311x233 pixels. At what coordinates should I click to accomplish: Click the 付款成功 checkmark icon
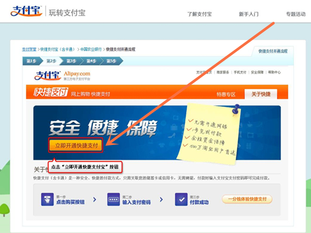tap(181, 199)
